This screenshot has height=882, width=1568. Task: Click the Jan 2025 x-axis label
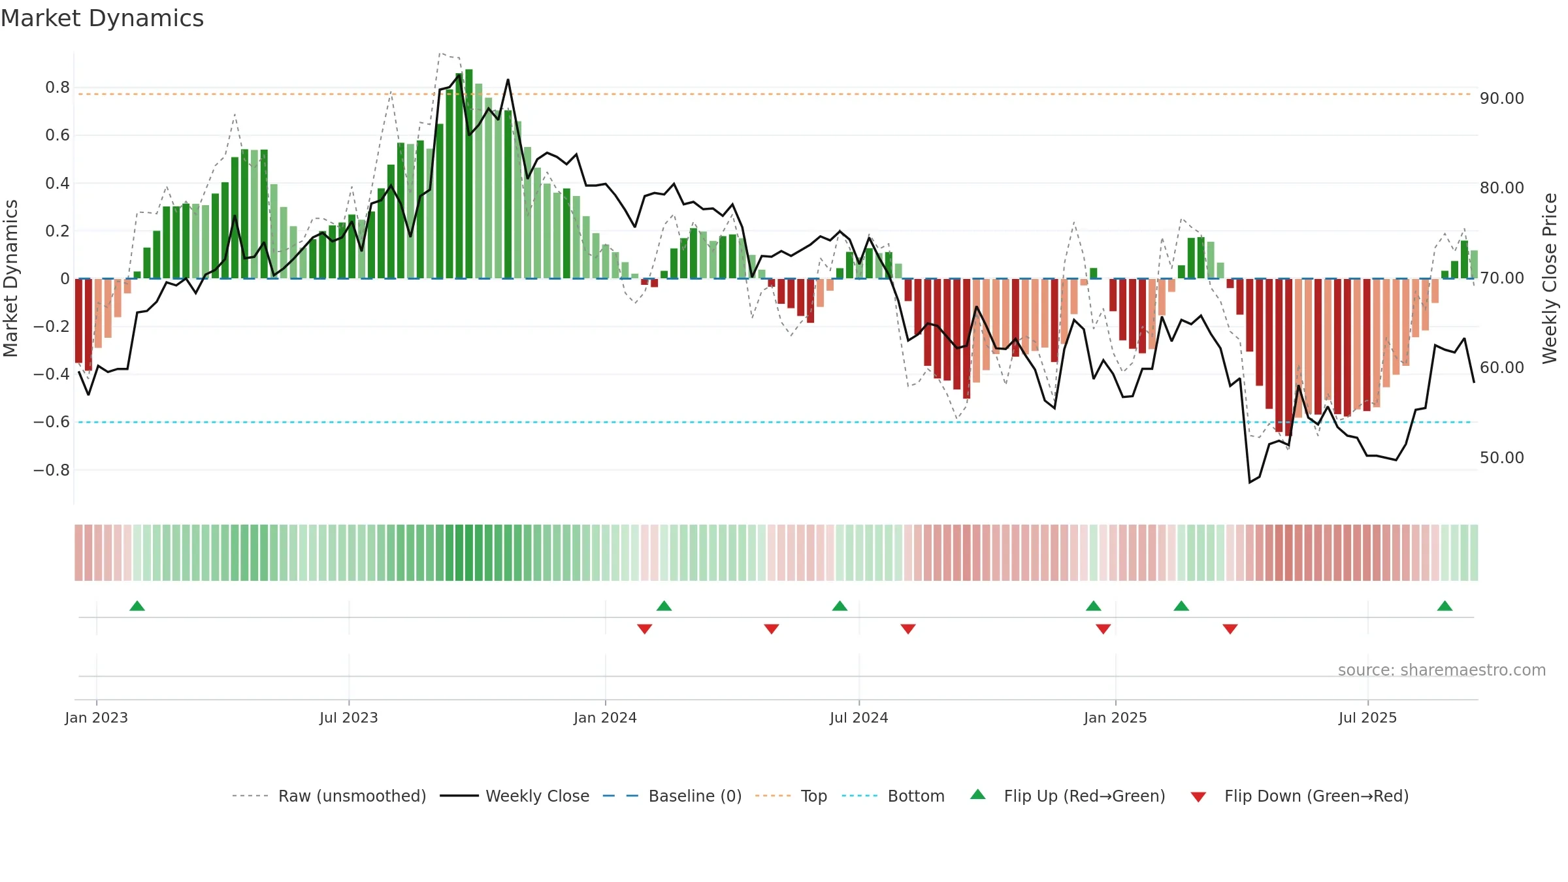[x=1115, y=718]
